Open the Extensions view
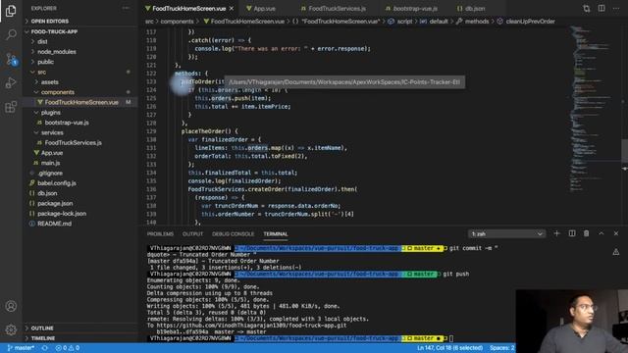The image size is (628, 353). (11, 107)
